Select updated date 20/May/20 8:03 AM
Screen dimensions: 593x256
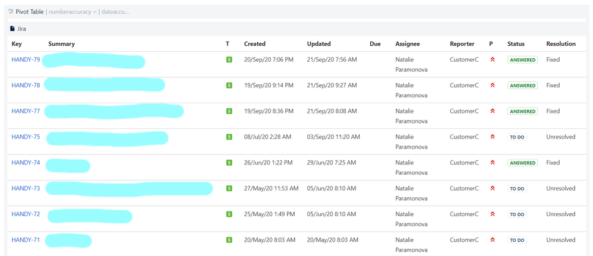pos(333,239)
